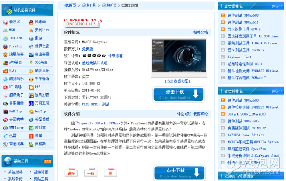Screen dimensions: 286x181
Task: Open Keyboard Test ranking link
Action: pyautogui.click(x=239, y=57)
